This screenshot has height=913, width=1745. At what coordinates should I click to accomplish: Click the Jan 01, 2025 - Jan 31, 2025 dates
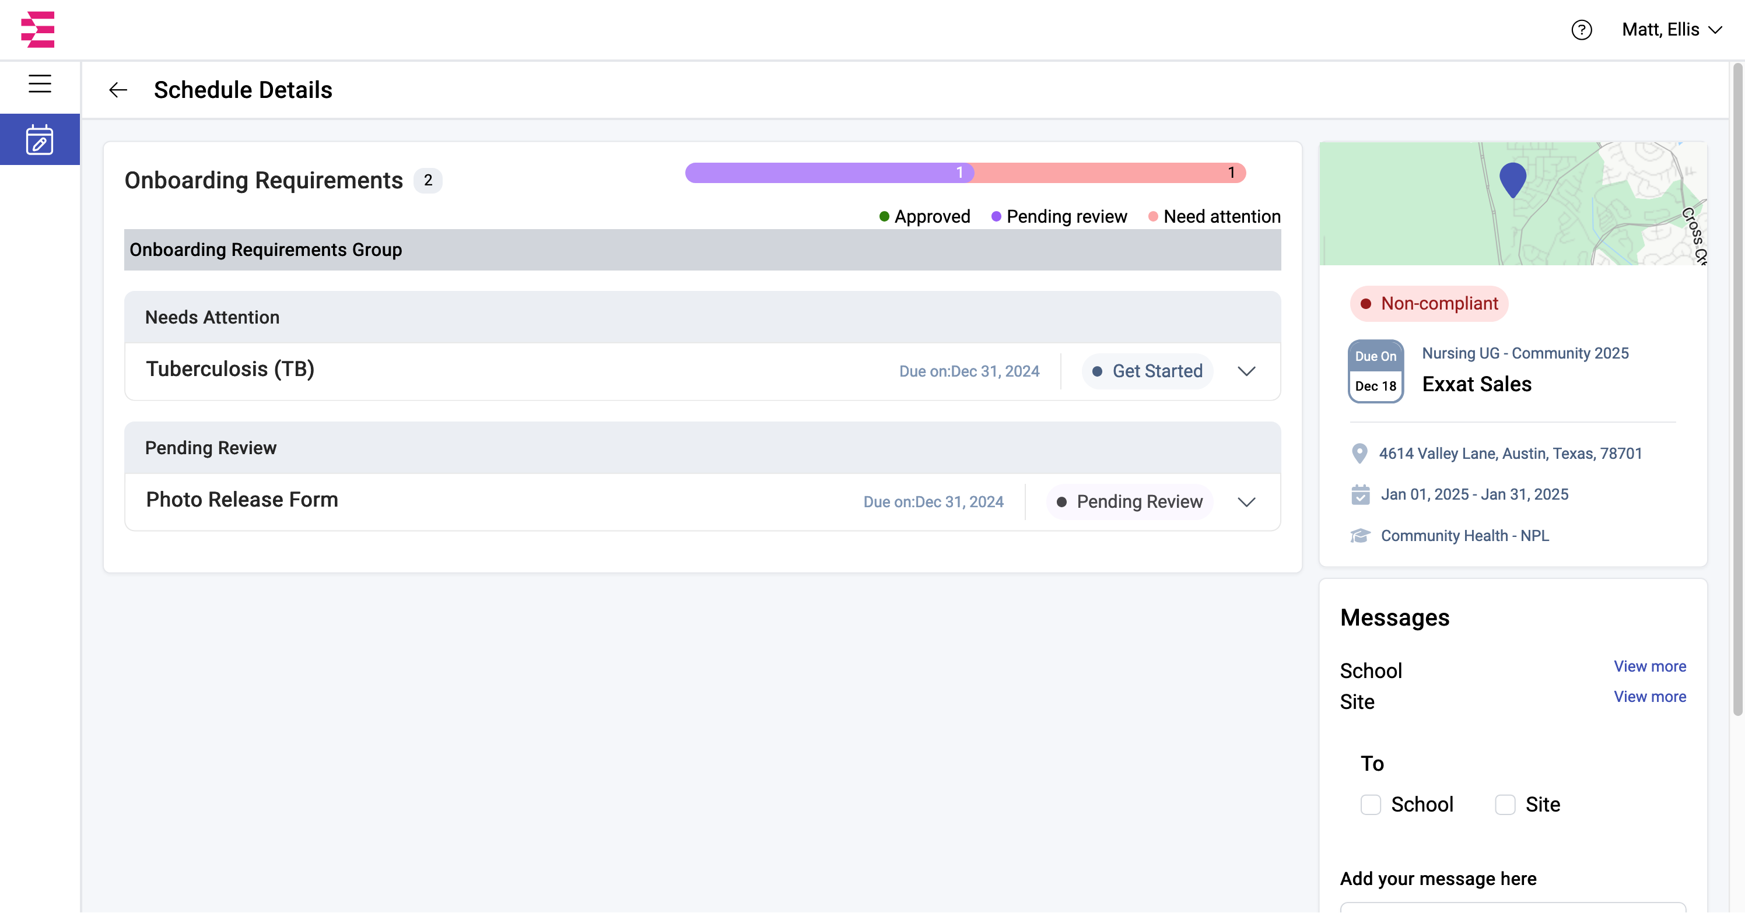click(1475, 495)
